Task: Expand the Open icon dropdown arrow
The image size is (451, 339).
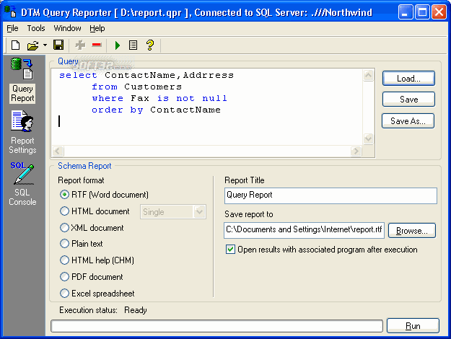Action: click(45, 45)
